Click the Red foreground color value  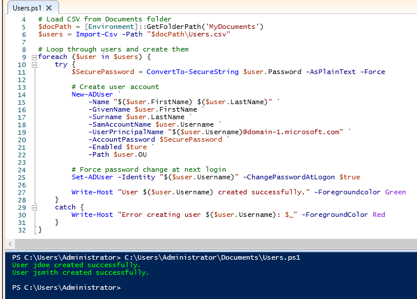click(x=379, y=215)
